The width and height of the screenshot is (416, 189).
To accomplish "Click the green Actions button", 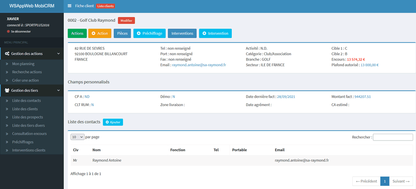I will (x=77, y=34).
